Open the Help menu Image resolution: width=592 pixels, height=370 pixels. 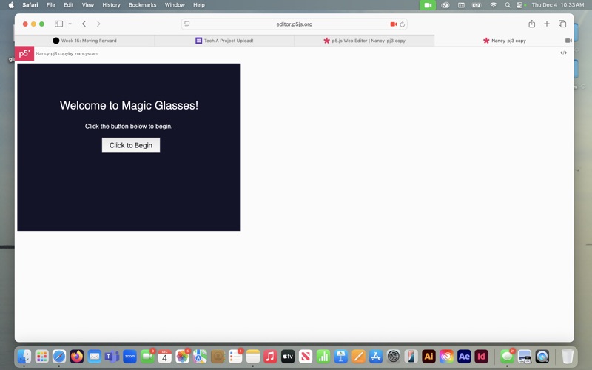199,5
